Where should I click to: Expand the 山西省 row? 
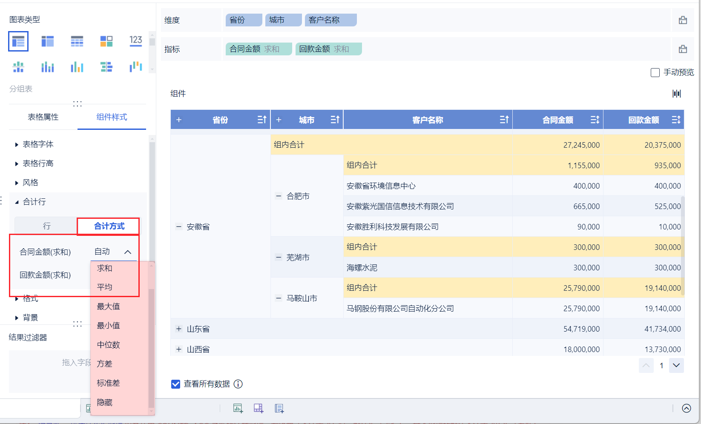coord(179,350)
